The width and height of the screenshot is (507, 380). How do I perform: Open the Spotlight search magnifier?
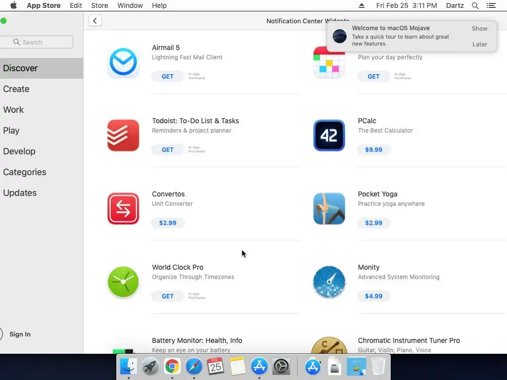click(475, 5)
